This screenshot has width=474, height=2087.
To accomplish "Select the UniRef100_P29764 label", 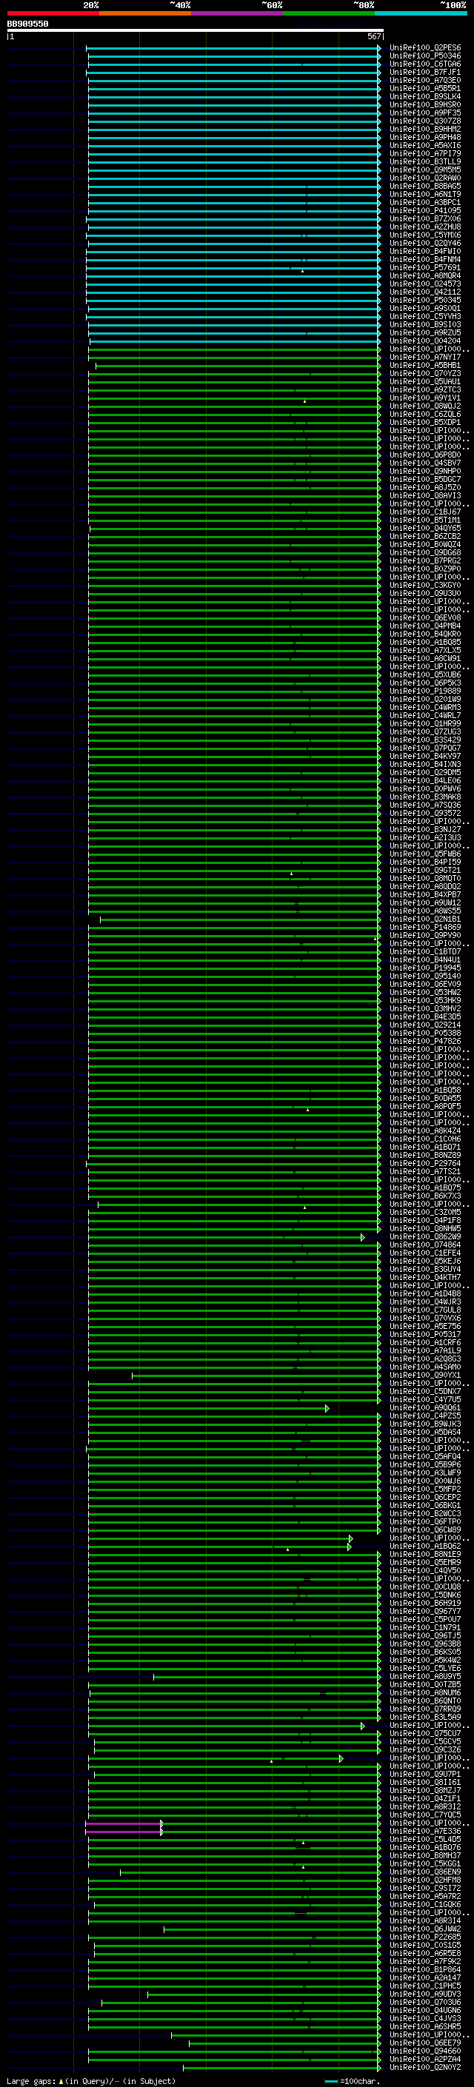I will point(425,1163).
